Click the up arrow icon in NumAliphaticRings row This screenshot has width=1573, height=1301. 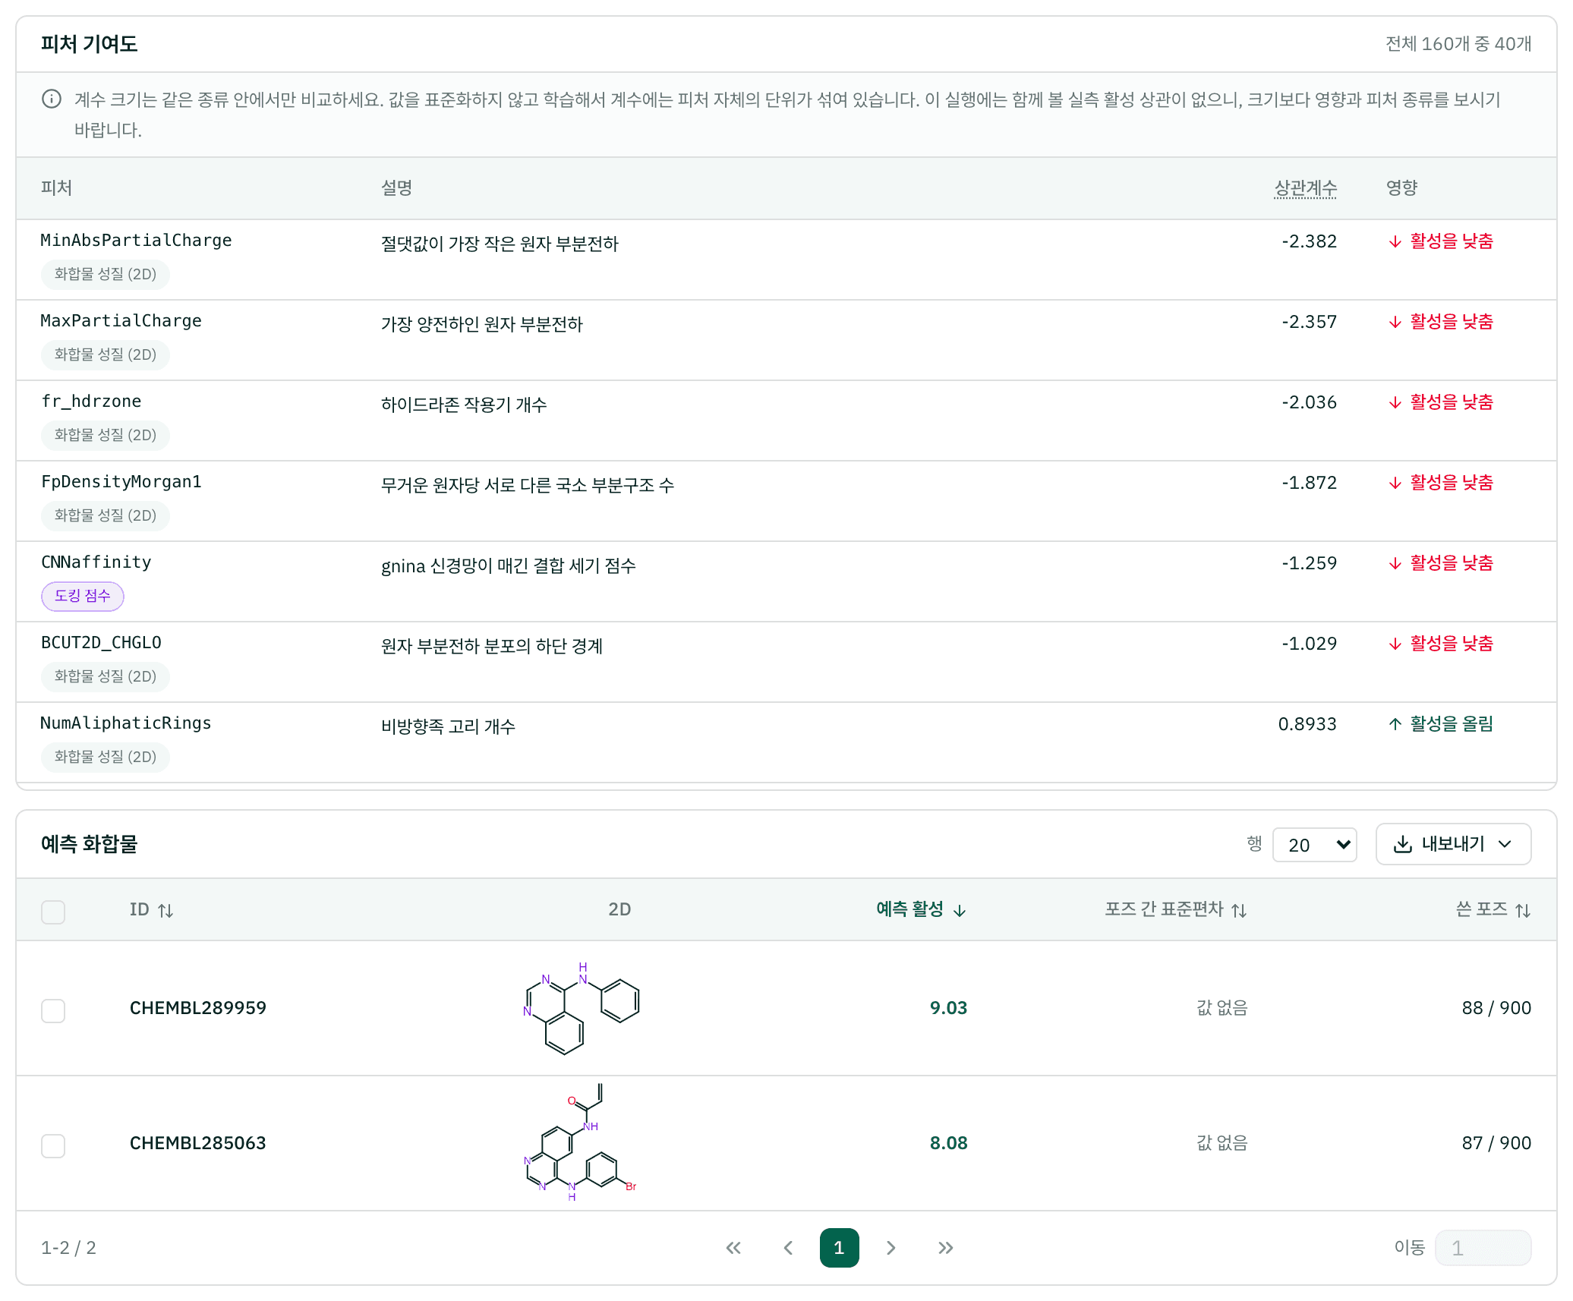pyautogui.click(x=1395, y=725)
